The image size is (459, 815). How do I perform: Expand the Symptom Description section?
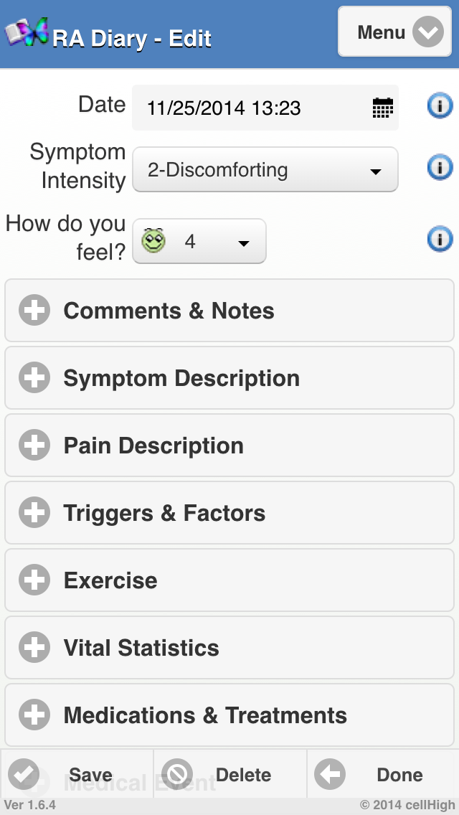click(x=229, y=378)
